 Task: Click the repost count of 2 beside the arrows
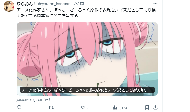pos(55,108)
